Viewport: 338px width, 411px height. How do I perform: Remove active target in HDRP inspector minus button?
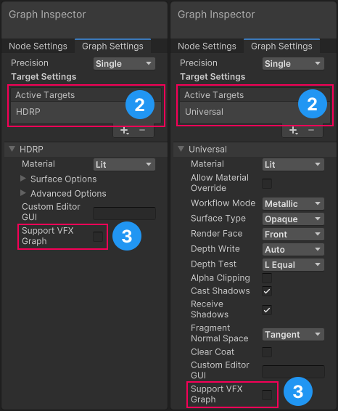142,130
